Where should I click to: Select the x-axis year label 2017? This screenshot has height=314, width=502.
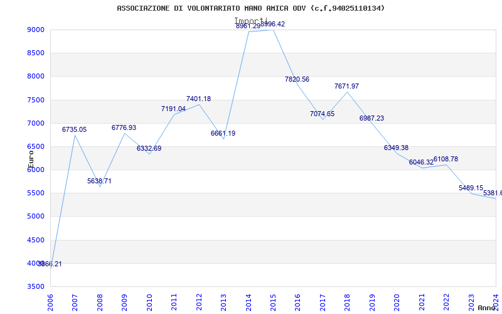(x=323, y=301)
